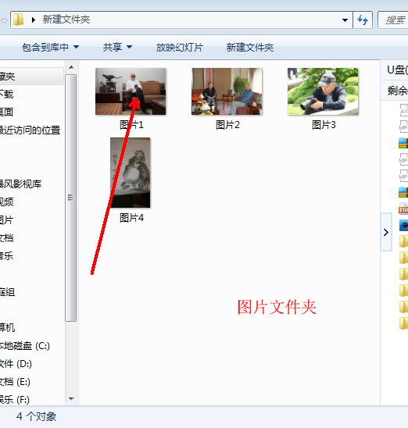Select the first WinRAR archive icon in the right panel
This screenshot has width=408, height=428.
point(403,143)
